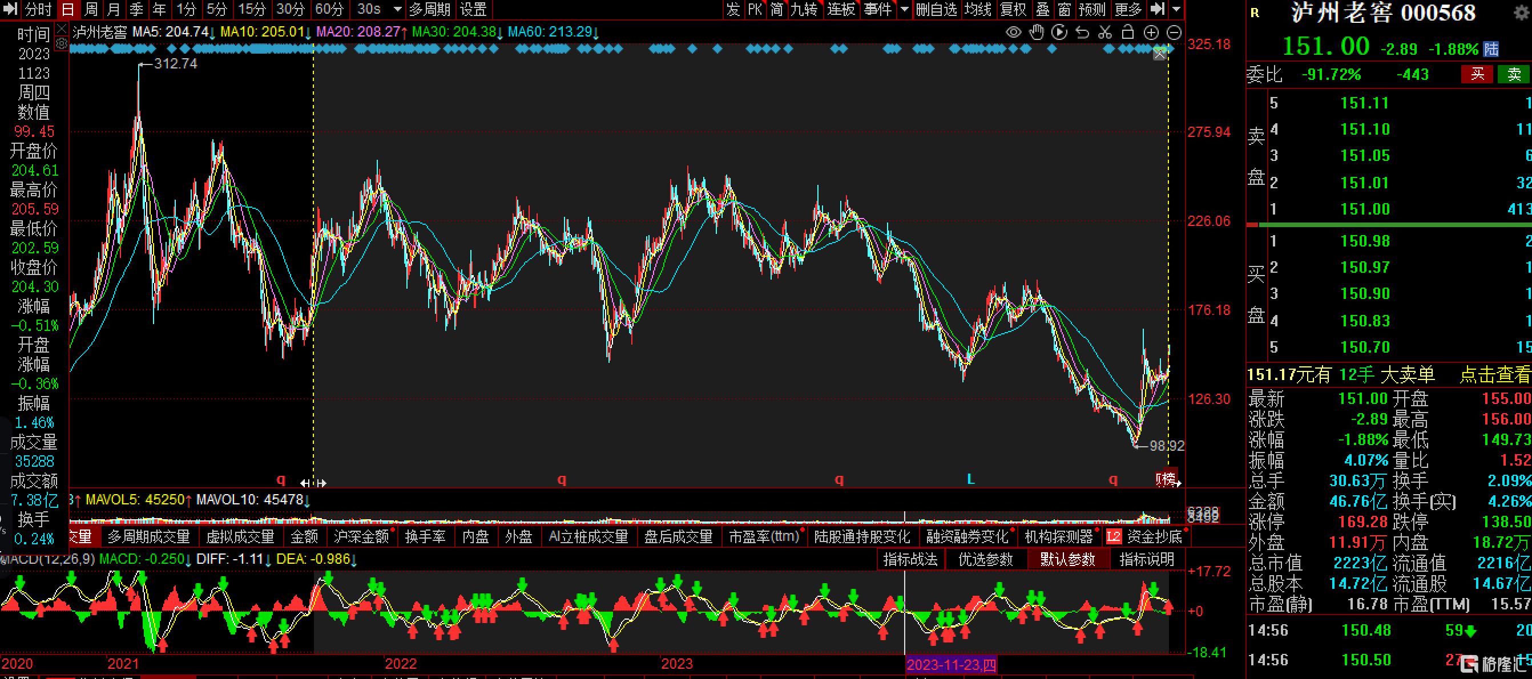Zoom in with the plus circle icon
1532x679 pixels.
pos(1151,33)
